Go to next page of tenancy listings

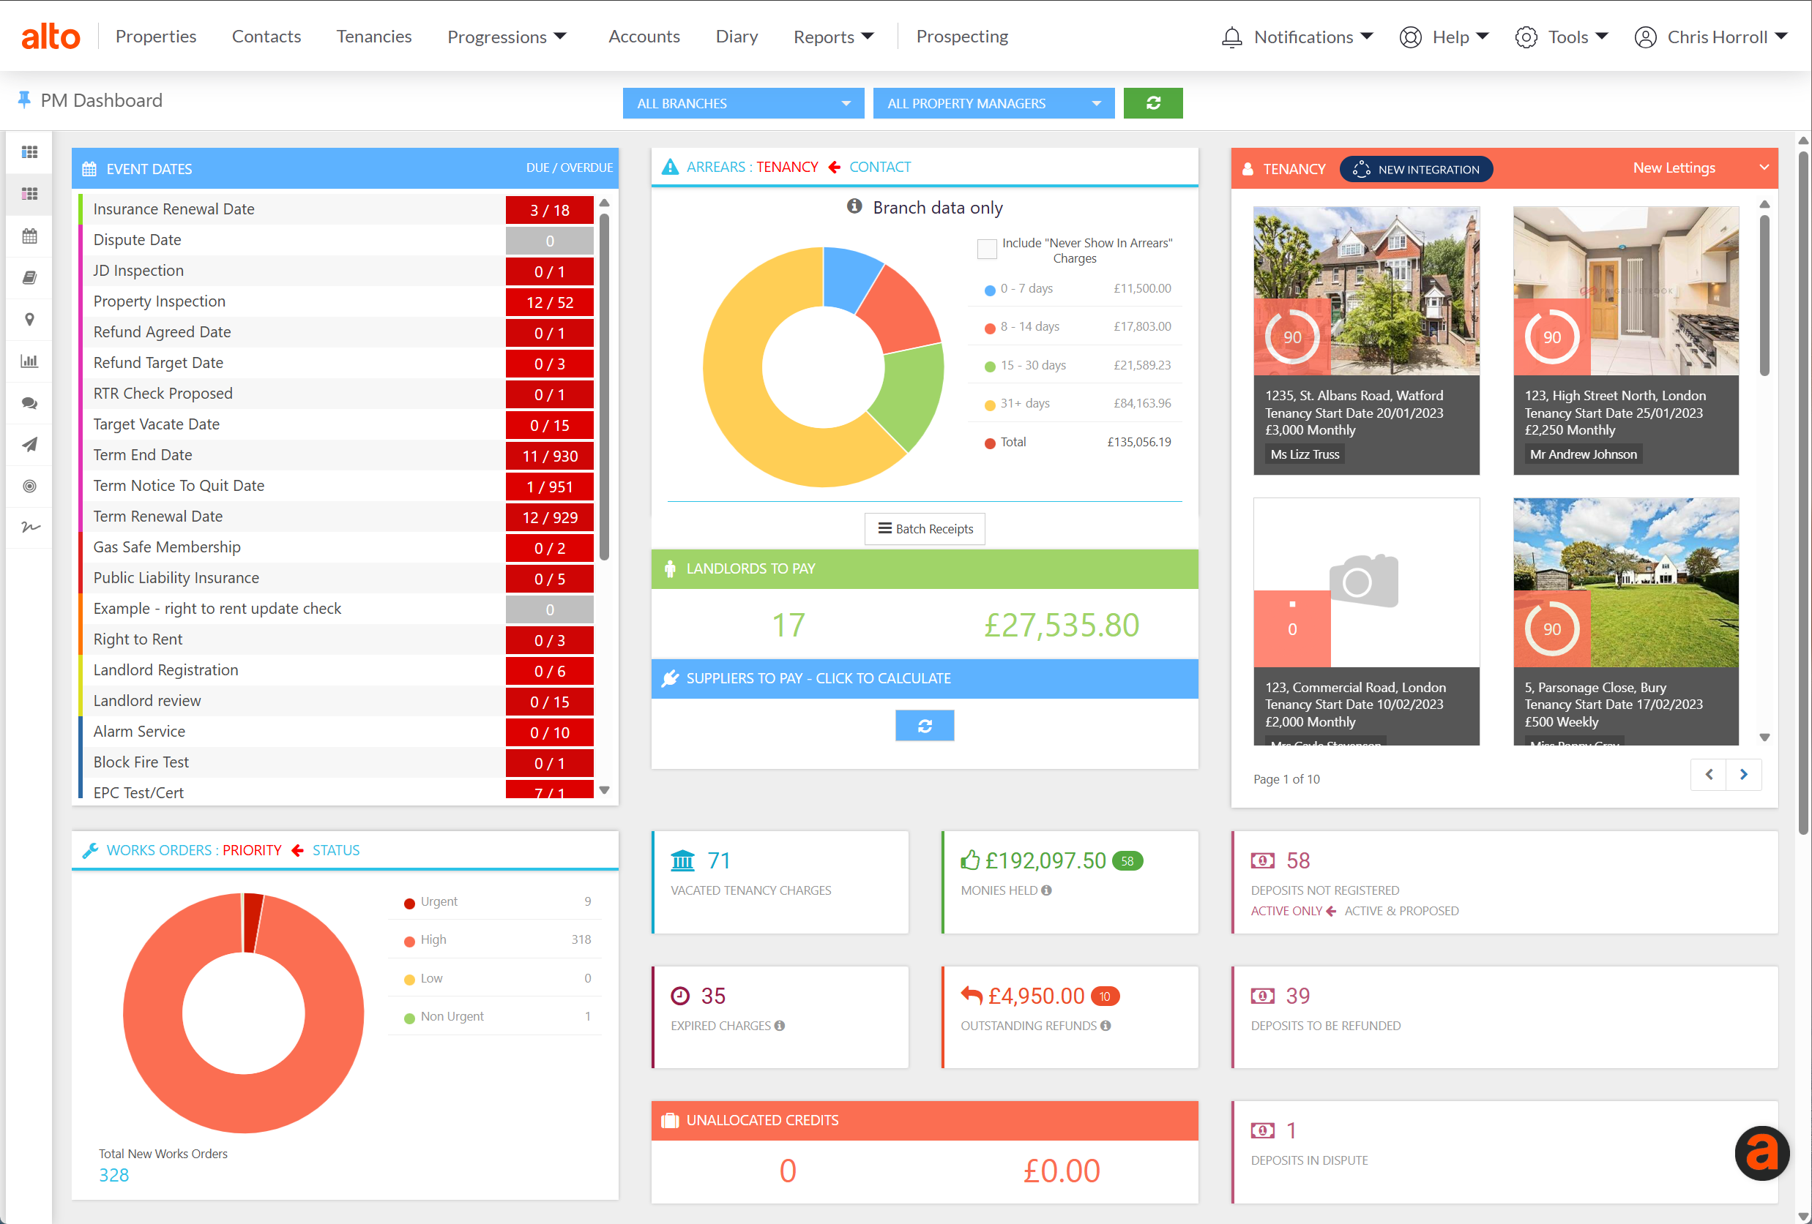(x=1744, y=775)
